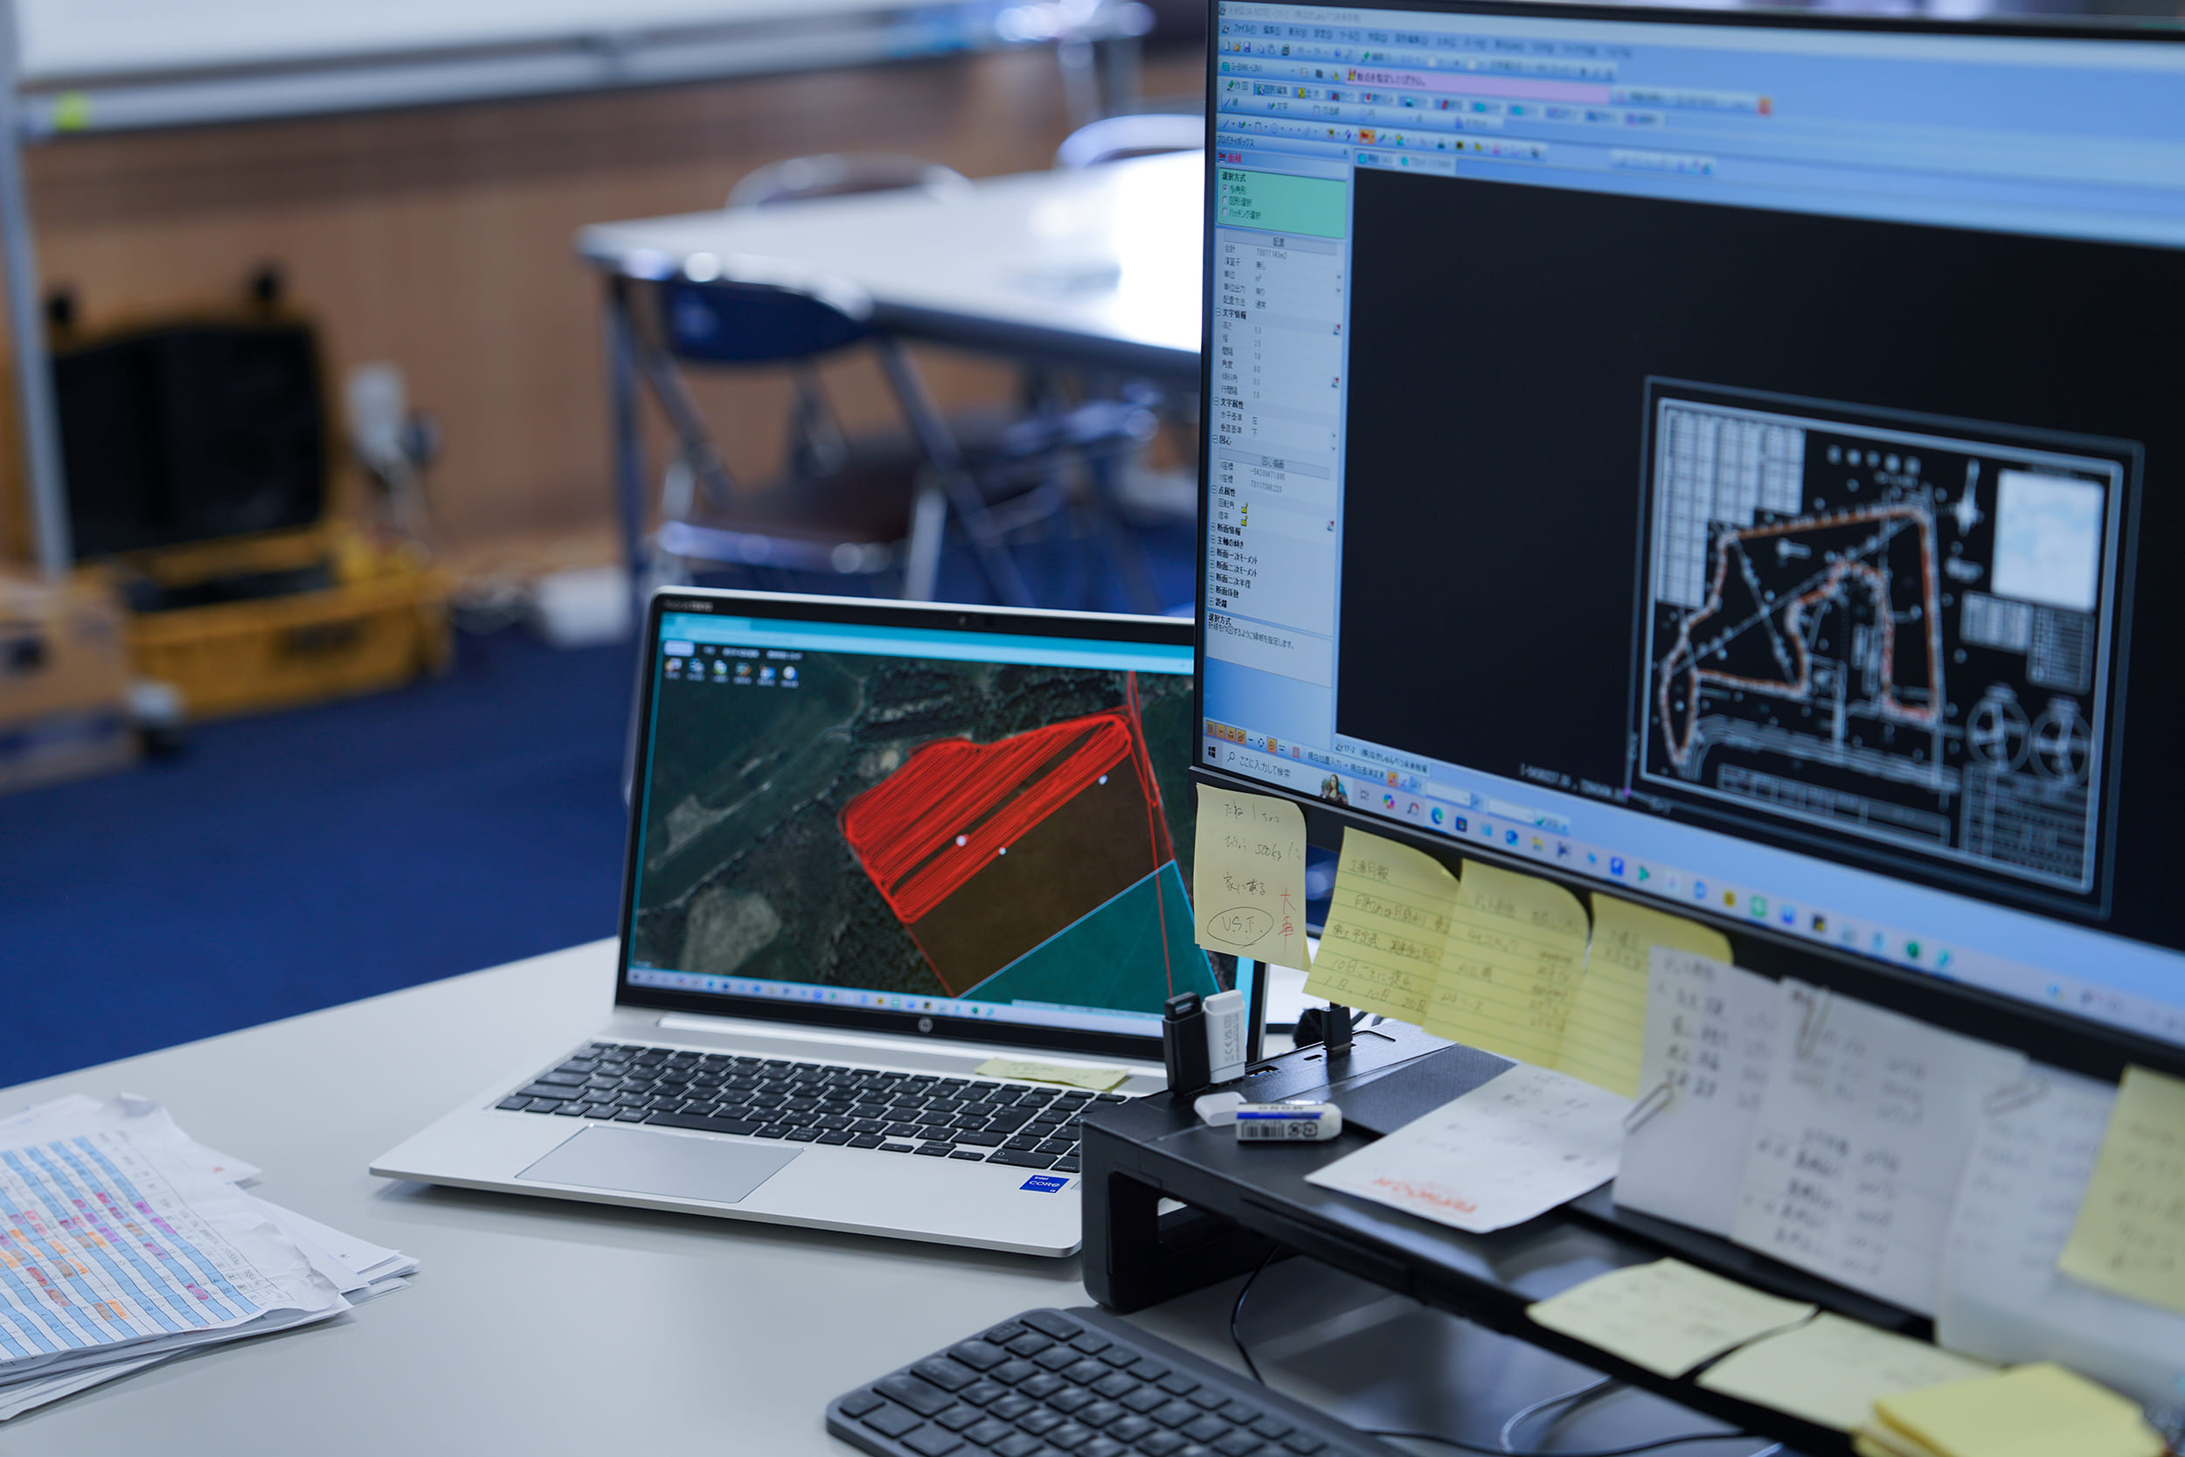The width and height of the screenshot is (2185, 1457).
Task: Select the orange highlighted area measurement tool
Action: [1367, 136]
